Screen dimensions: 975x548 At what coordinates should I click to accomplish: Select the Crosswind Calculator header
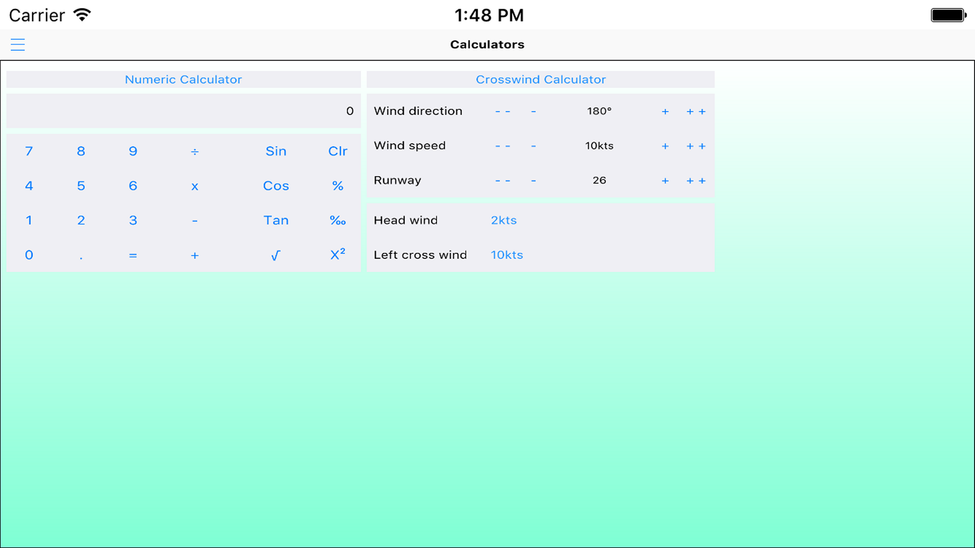[x=540, y=79]
